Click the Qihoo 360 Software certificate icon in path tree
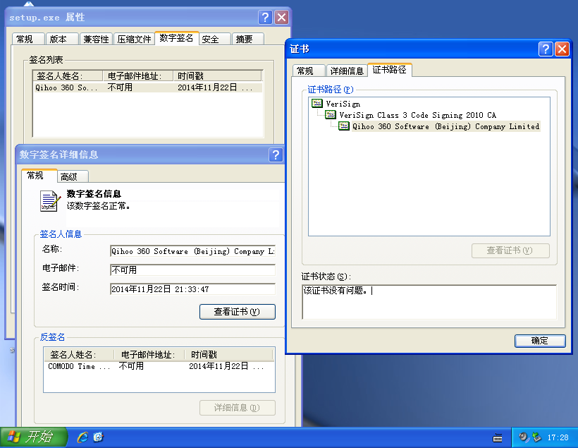This screenshot has width=578, height=448. (x=344, y=126)
